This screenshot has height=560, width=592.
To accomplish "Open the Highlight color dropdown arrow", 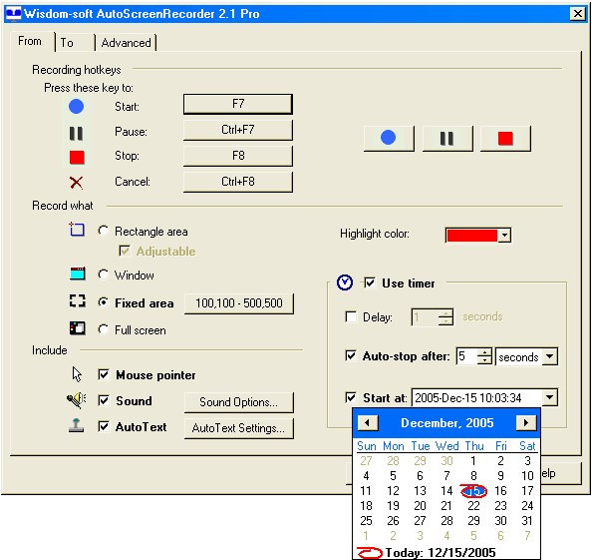I will pyautogui.click(x=504, y=236).
